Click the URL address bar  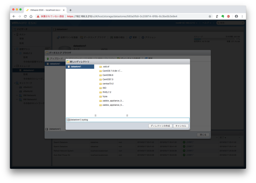pos(122,16)
